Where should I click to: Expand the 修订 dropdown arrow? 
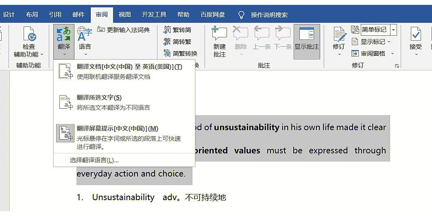point(339,54)
